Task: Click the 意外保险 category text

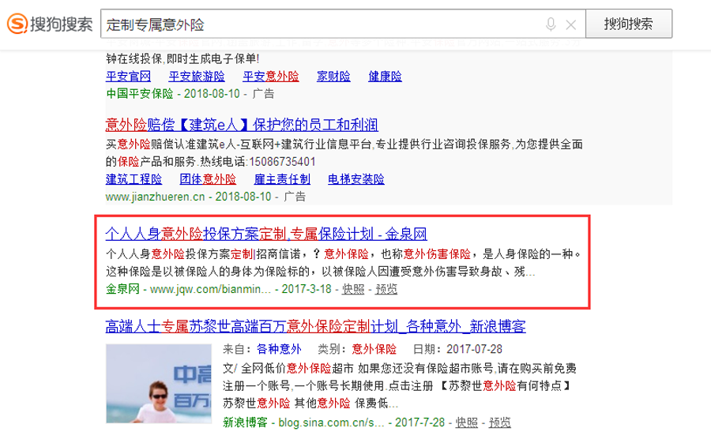Action: coord(374,349)
